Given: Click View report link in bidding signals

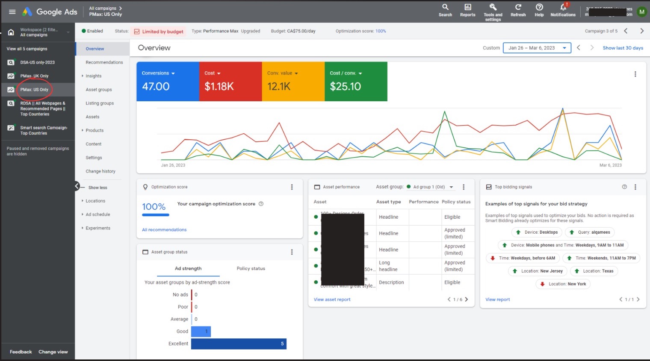Looking at the screenshot, I should (x=497, y=299).
